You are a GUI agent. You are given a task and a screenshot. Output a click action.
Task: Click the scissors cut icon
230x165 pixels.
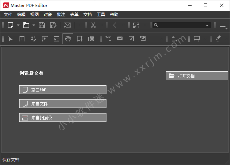point(93,25)
